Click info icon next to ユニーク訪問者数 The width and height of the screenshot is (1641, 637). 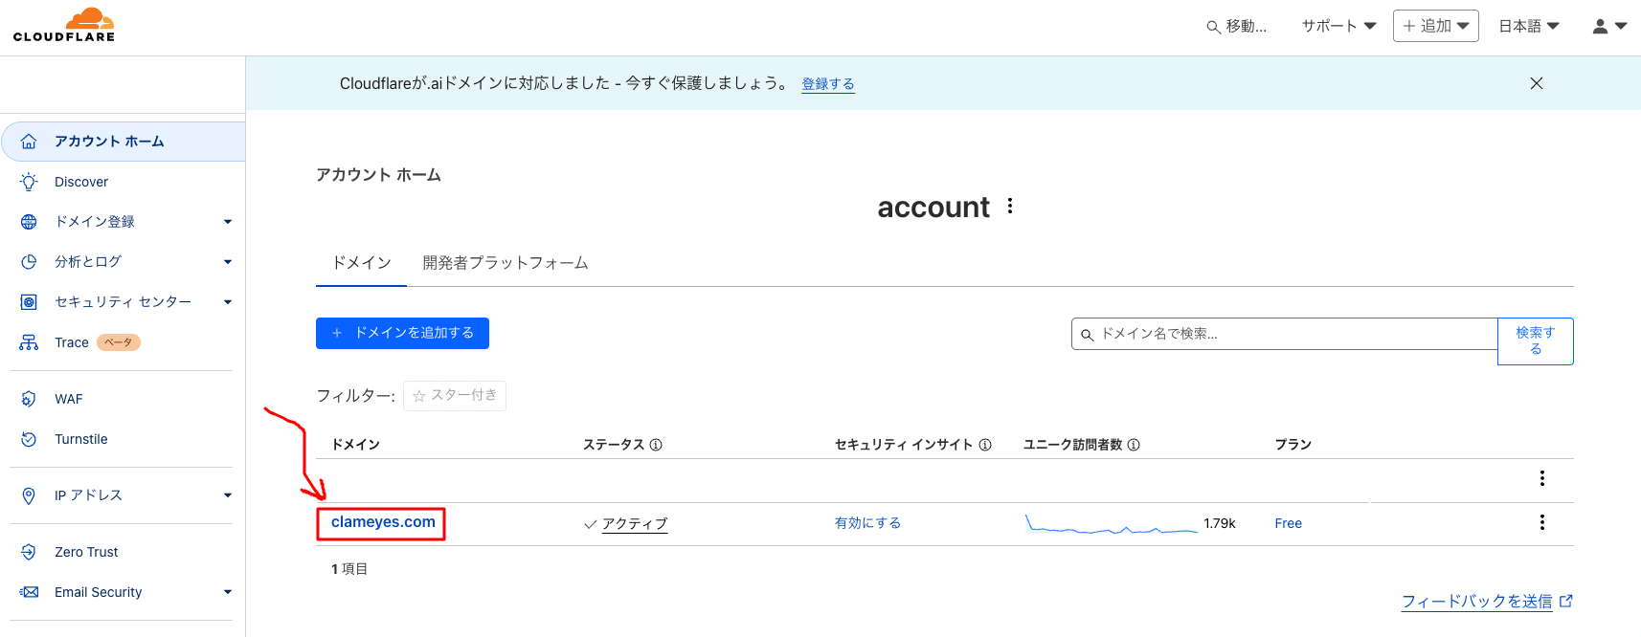point(1134,445)
